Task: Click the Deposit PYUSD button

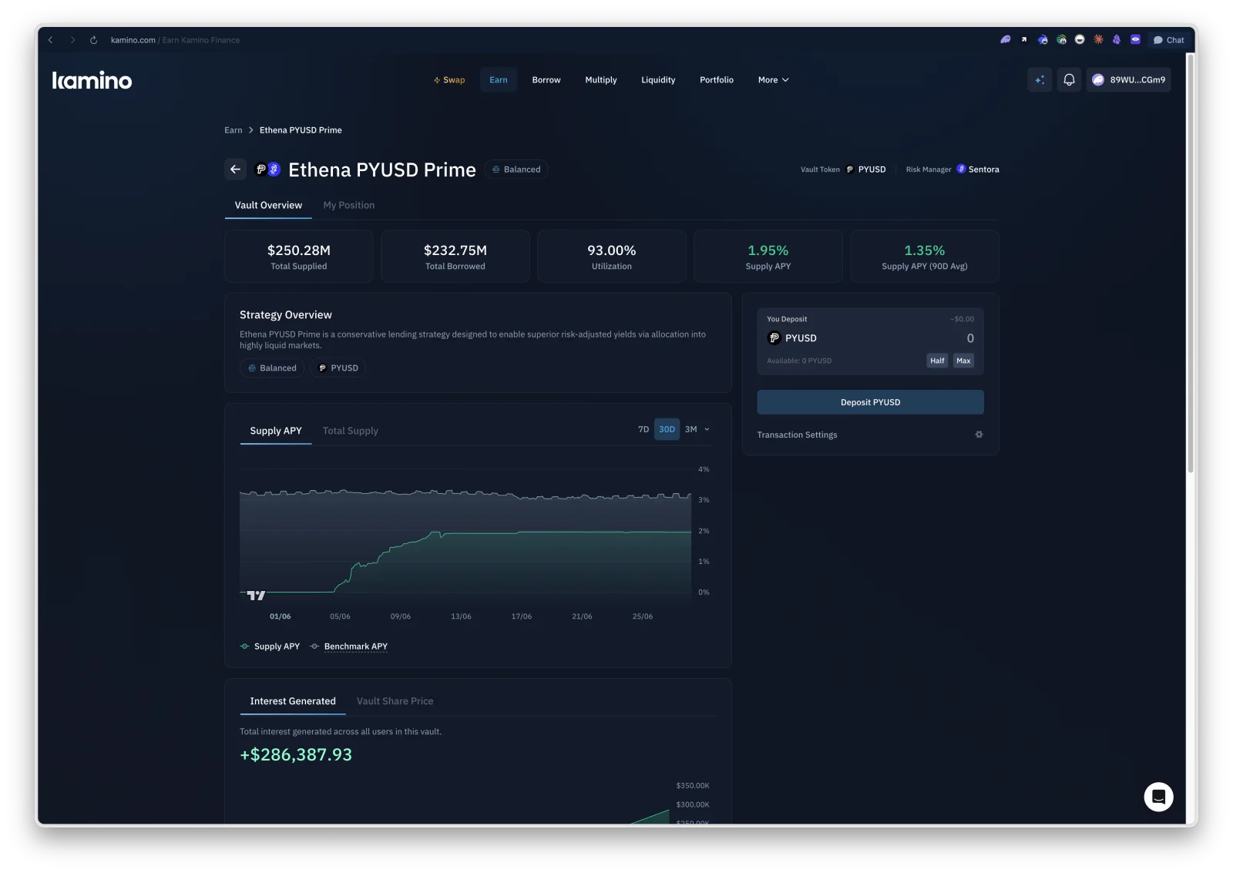Action: point(870,402)
